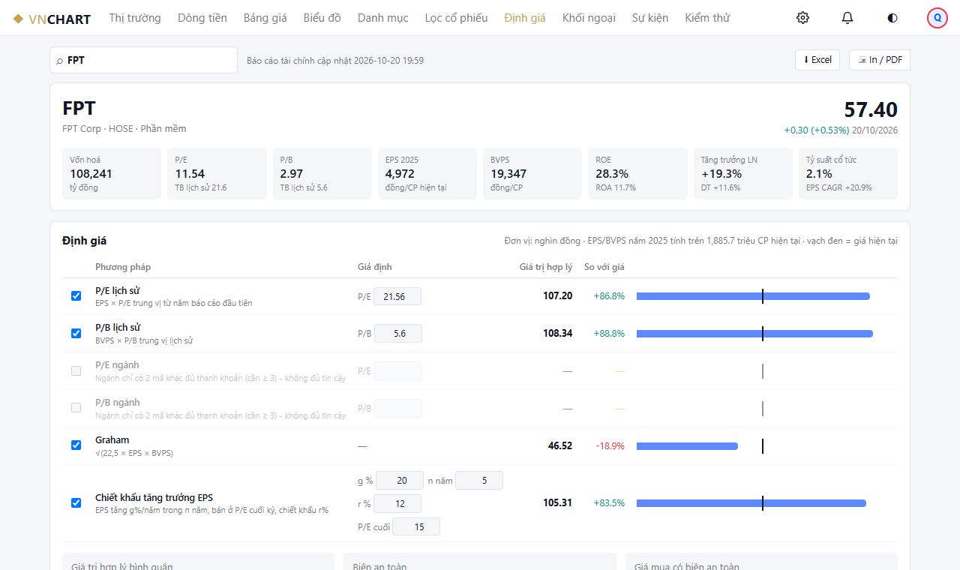960x570 pixels.
Task: Click the Tỷ suất cổ tức 2.1% card
Action: [x=847, y=174]
